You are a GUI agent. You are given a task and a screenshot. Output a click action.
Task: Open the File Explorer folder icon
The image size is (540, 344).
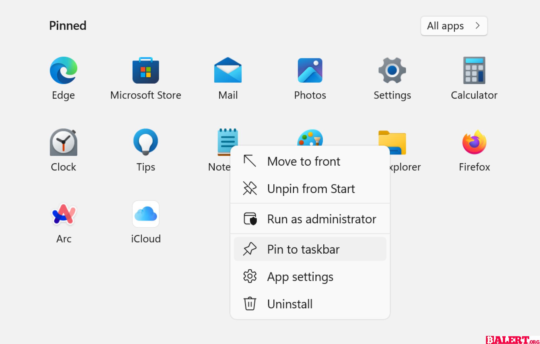click(392, 143)
